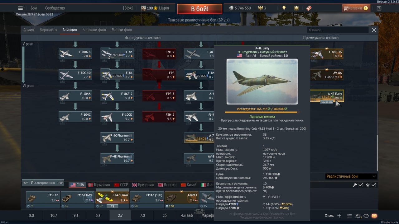Close the research tree window
This screenshot has height=224, width=399.
point(374,30)
